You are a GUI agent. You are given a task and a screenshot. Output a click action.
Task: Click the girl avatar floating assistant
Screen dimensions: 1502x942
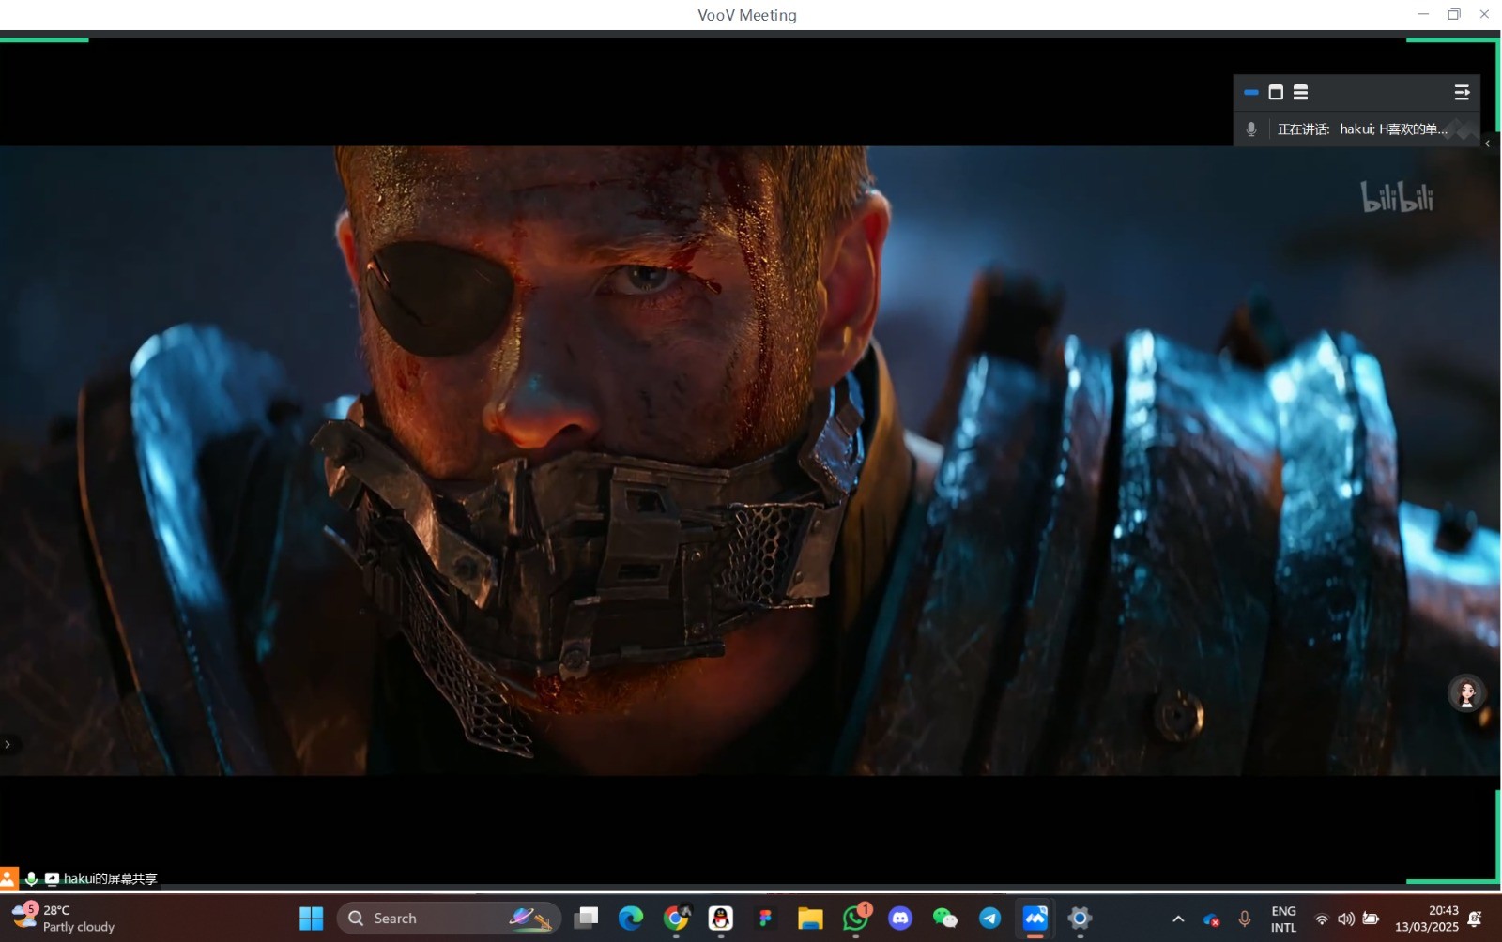coord(1466,693)
